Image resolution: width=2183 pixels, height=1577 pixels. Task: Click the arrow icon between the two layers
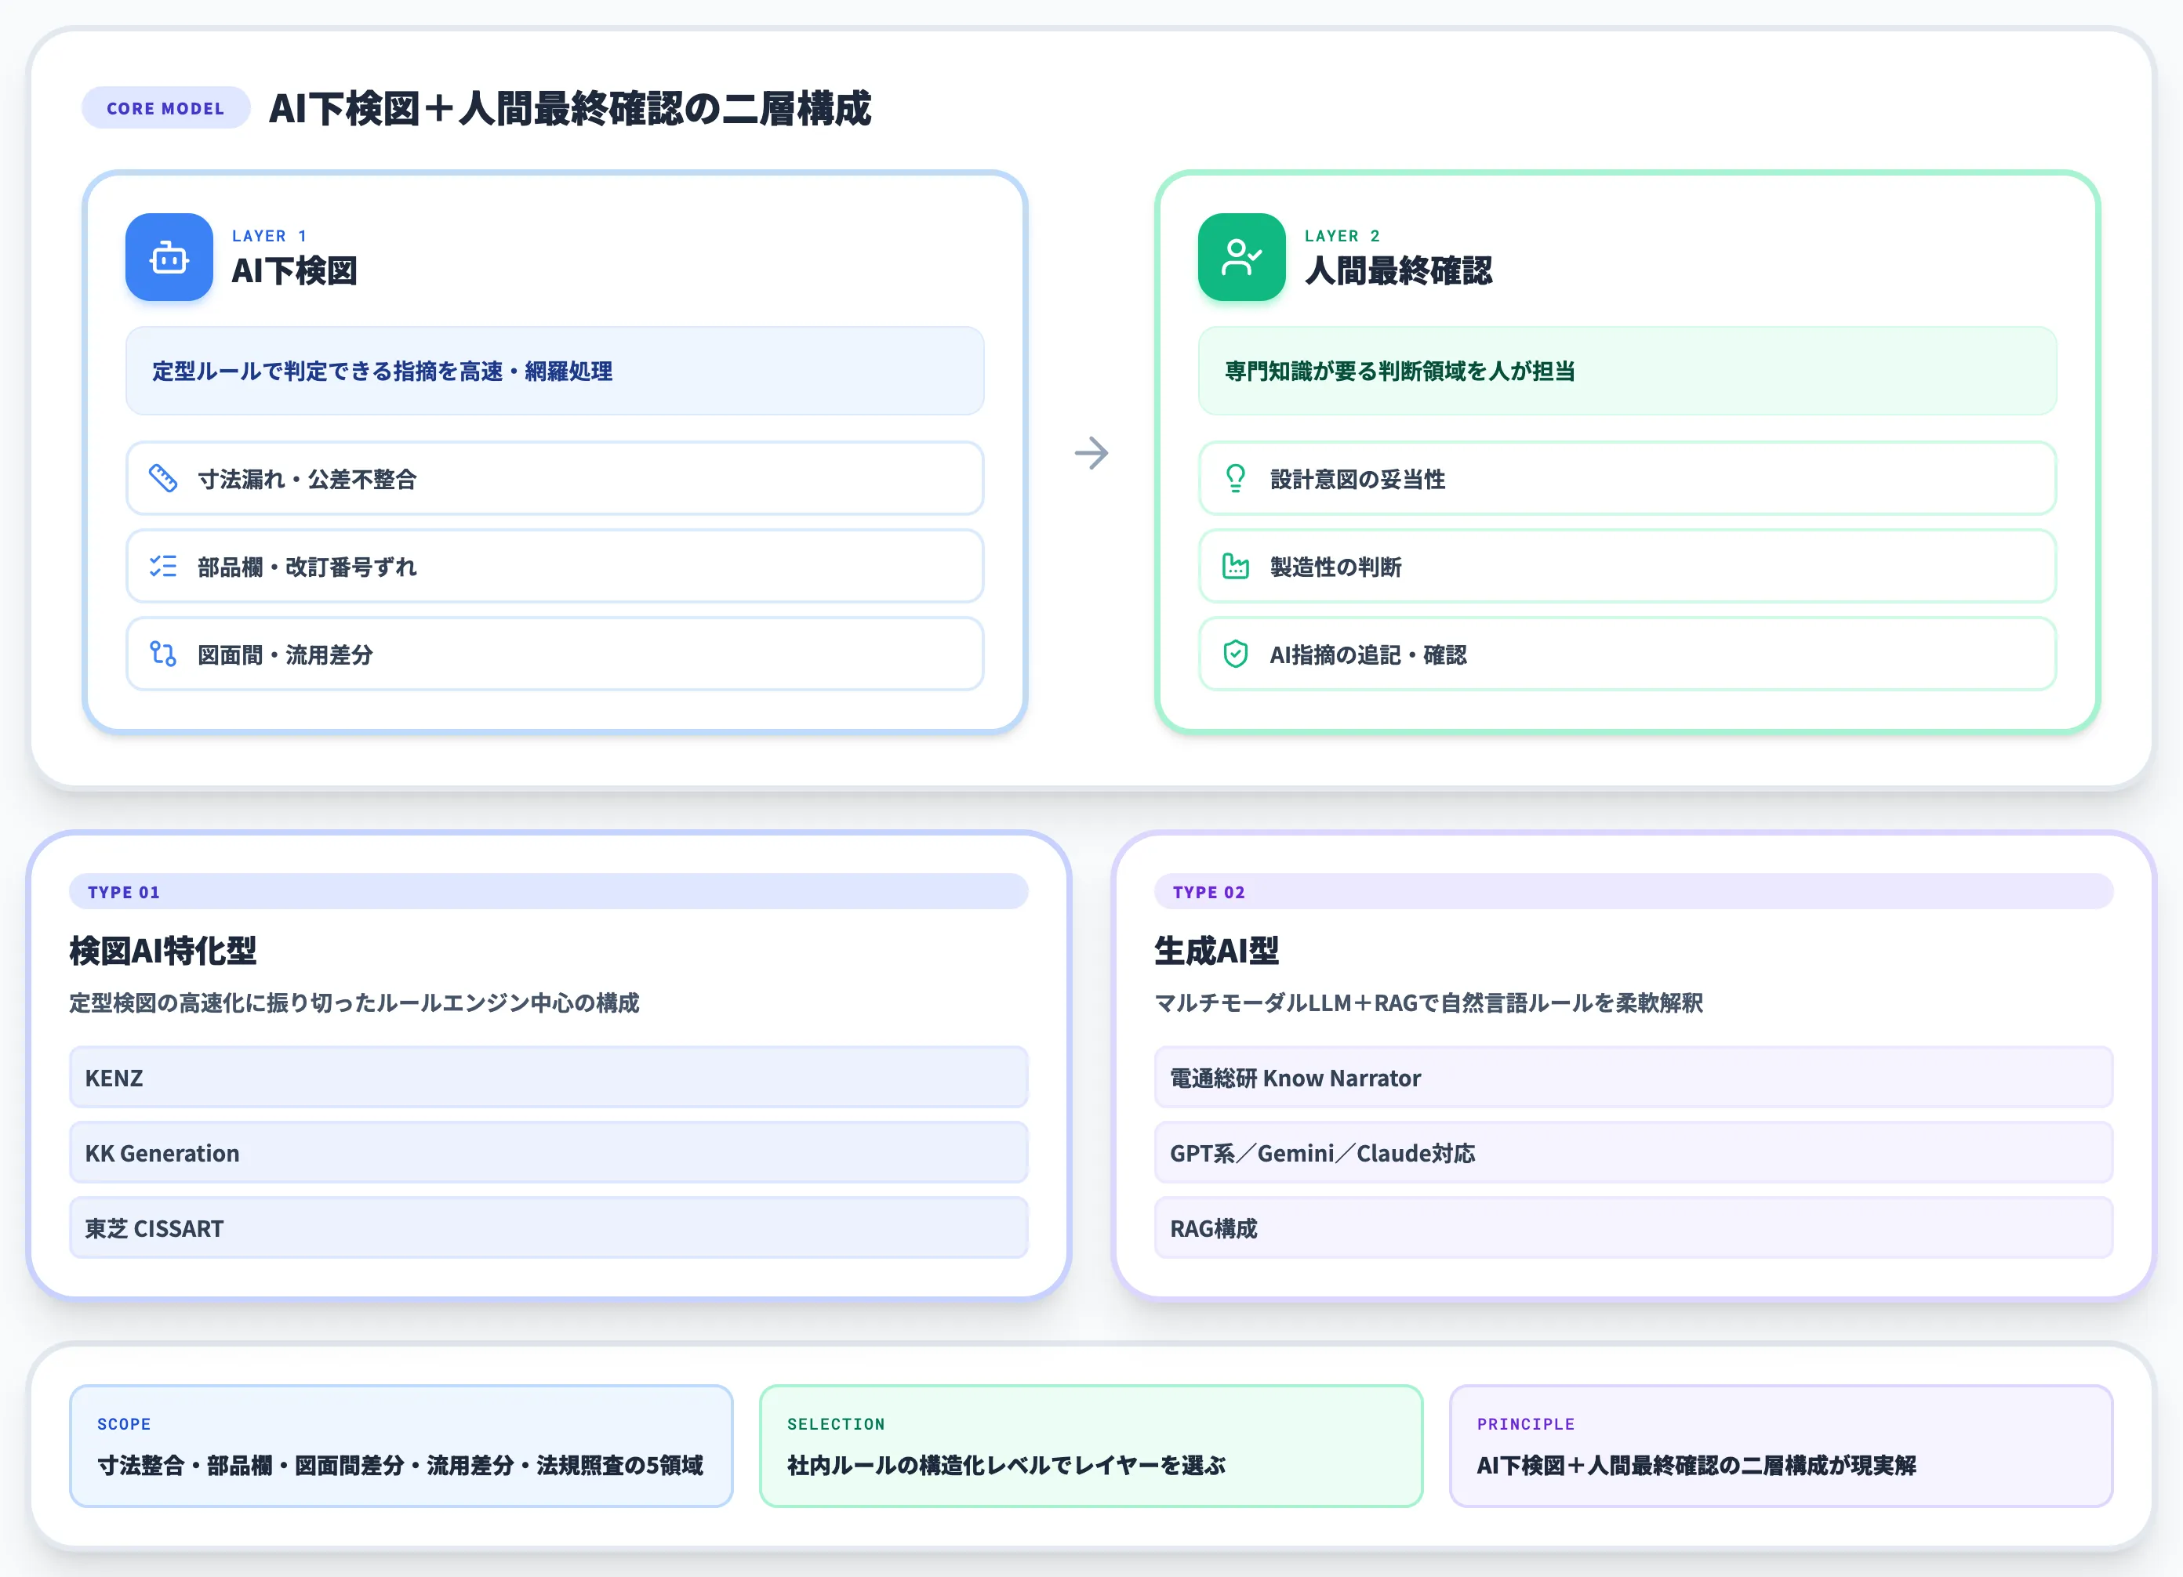[x=1091, y=452]
